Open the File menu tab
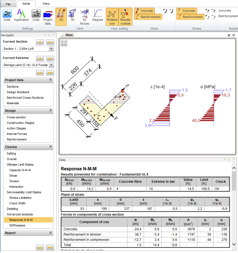This screenshot has width=238, height=253. [x=8, y=3]
